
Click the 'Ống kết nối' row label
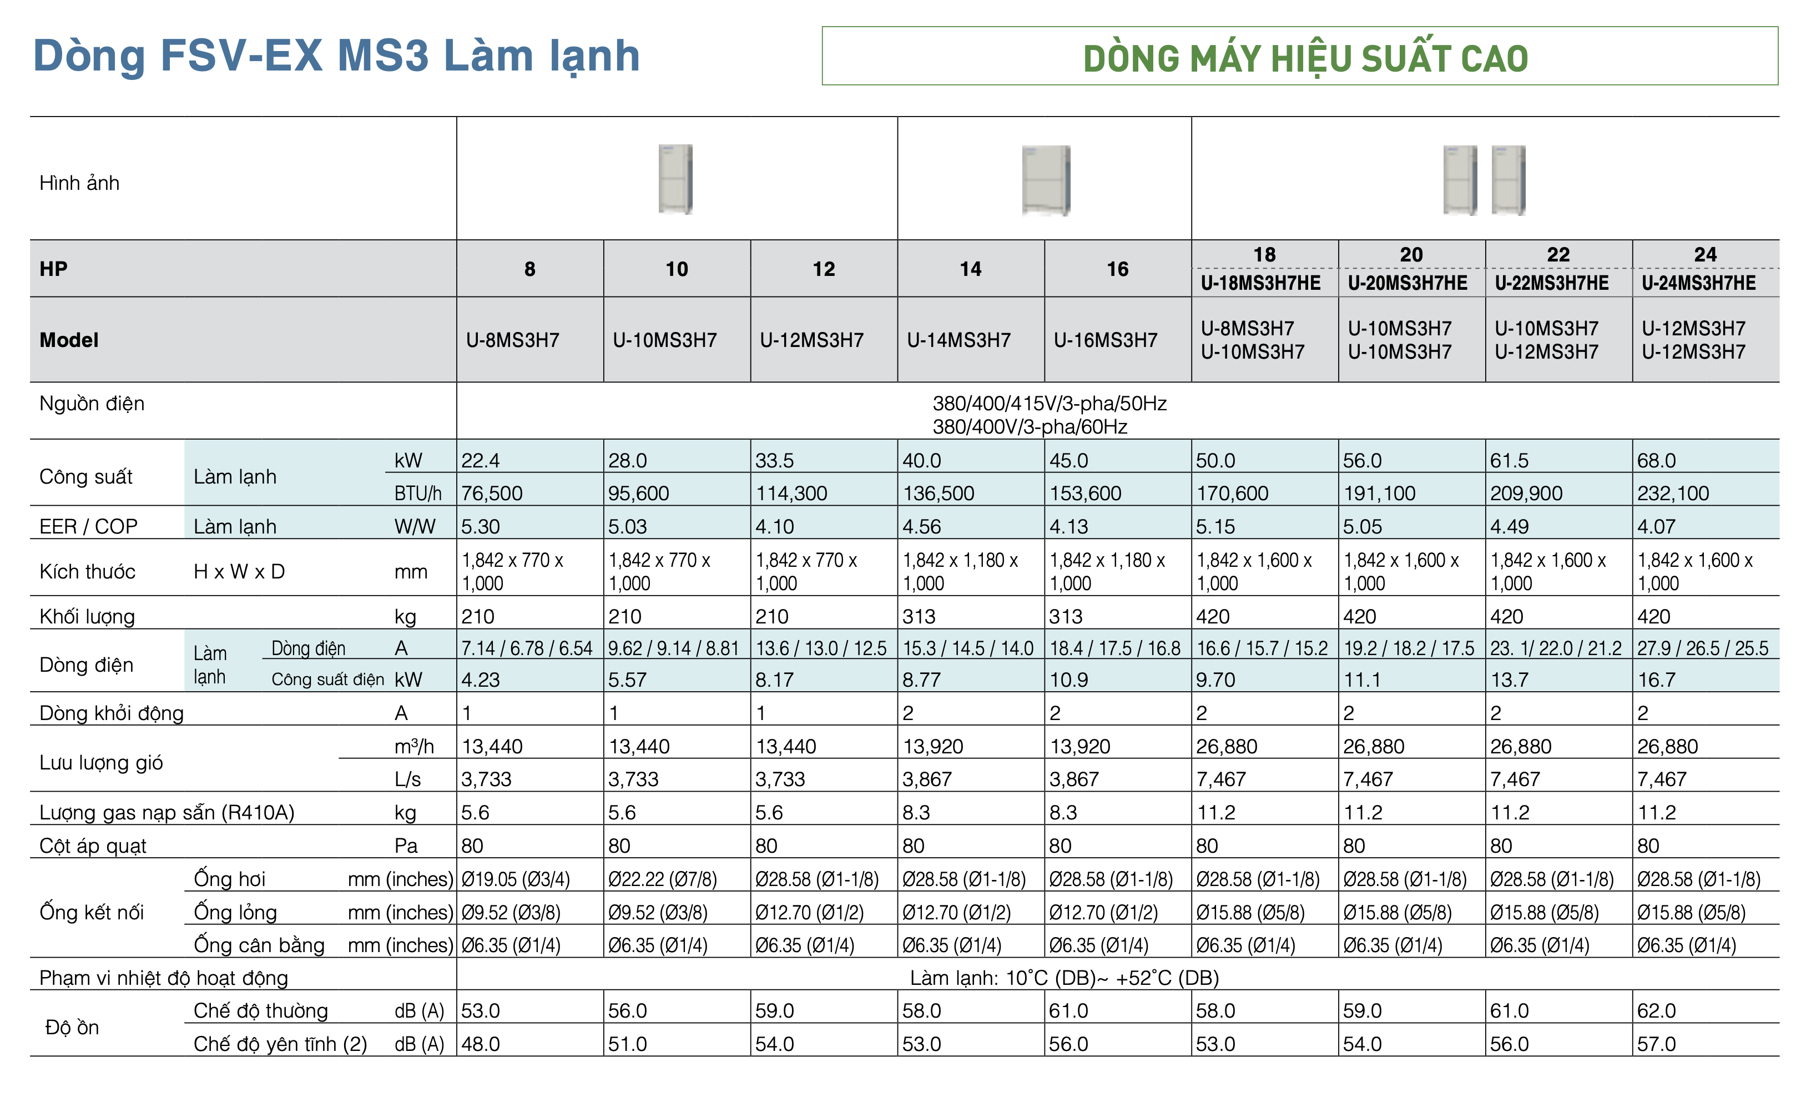92,913
